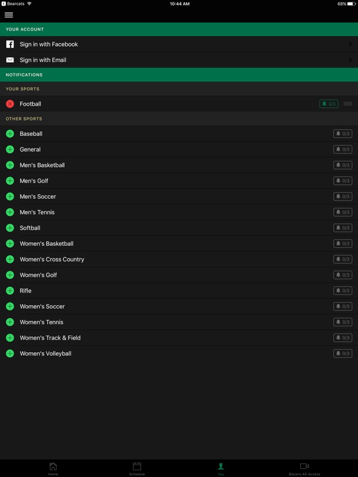Viewport: 358px width, 477px height.
Task: Select the Women's Volleyball label
Action: [x=45, y=353]
